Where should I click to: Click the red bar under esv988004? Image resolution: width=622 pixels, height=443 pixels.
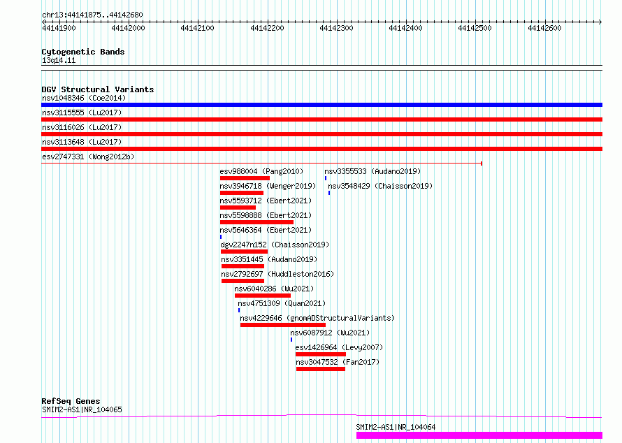coord(245,178)
